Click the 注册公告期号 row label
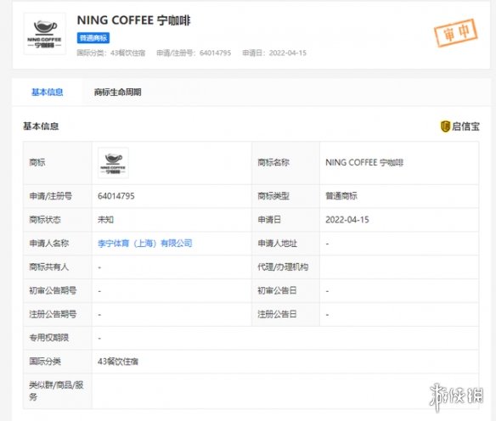The image size is (496, 421). point(53,315)
